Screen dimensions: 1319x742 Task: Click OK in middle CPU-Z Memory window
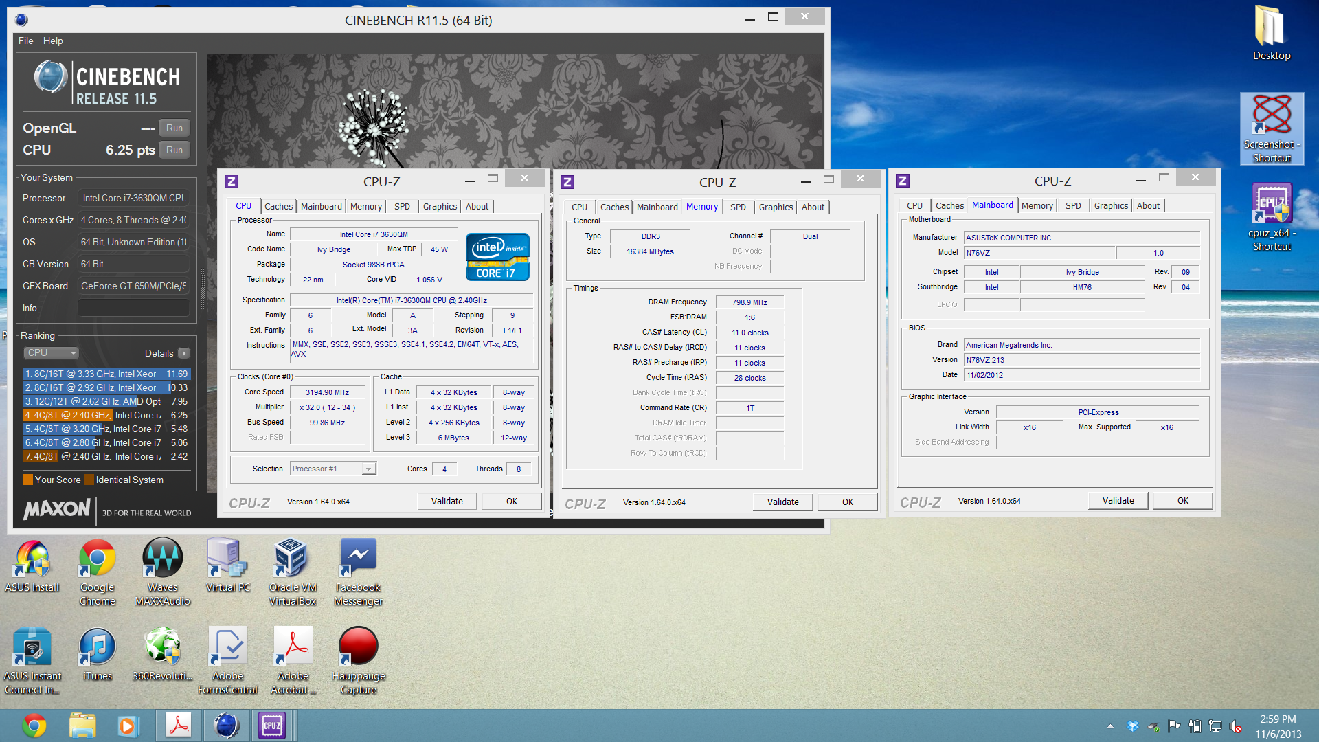pyautogui.click(x=848, y=502)
